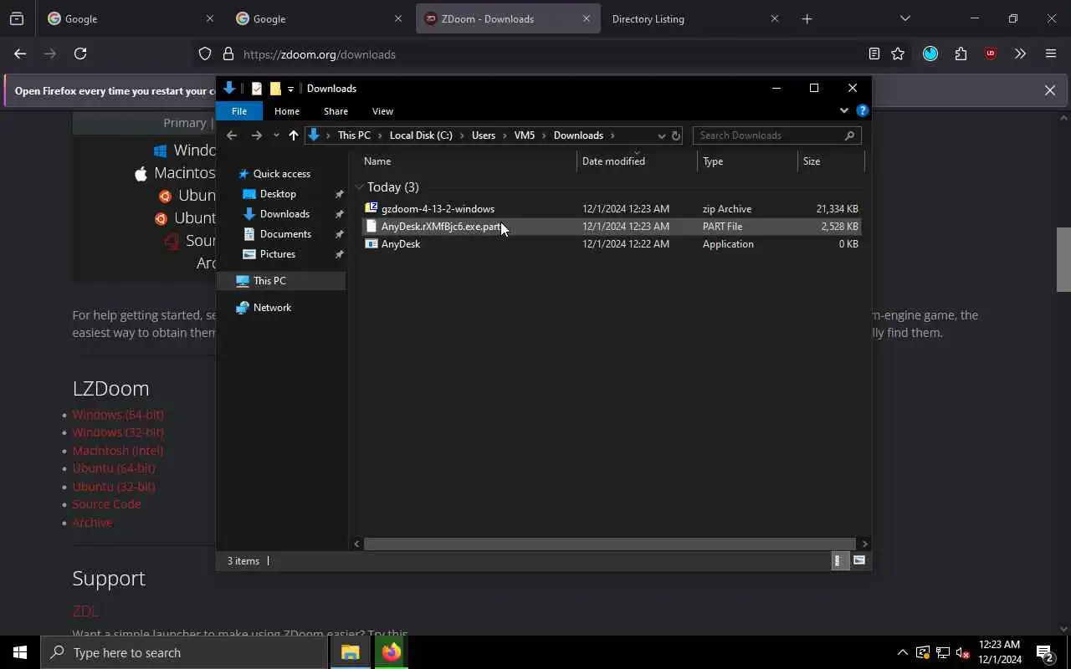
Task: Select Quick access in navigation pane
Action: coord(282,174)
